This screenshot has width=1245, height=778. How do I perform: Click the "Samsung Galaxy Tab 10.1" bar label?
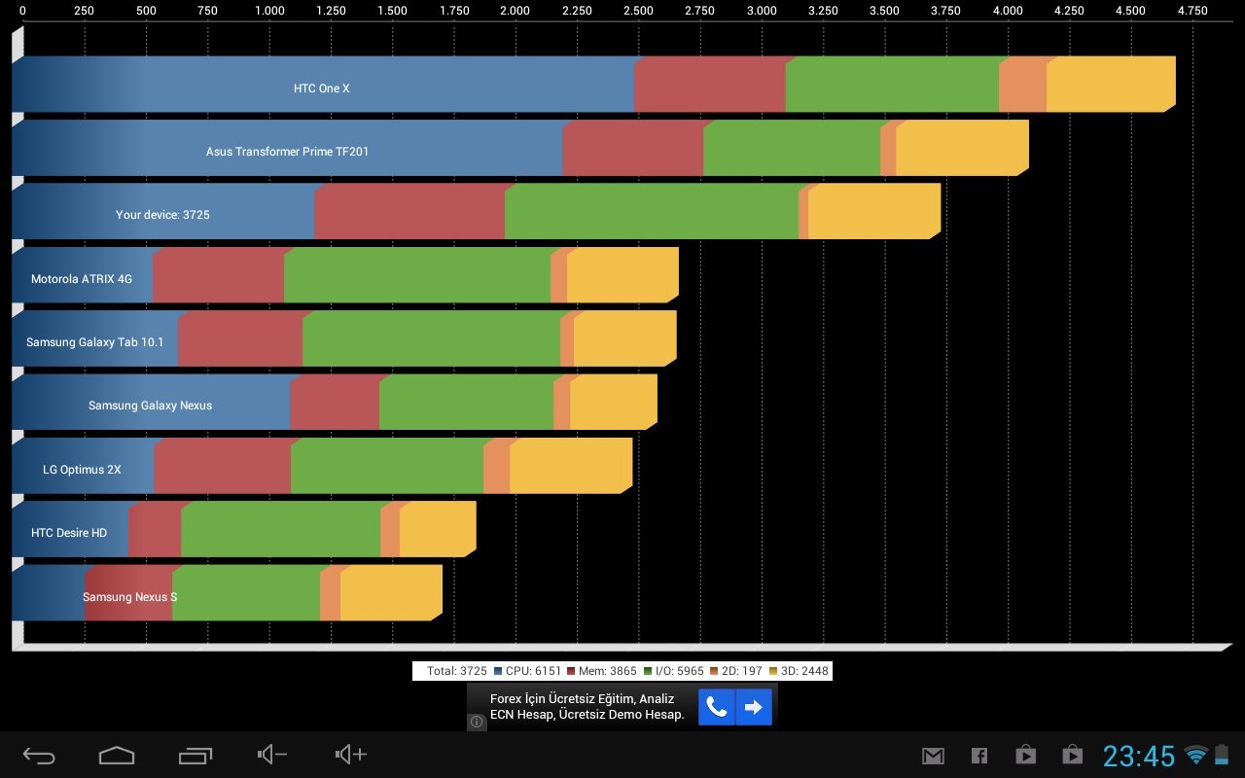(94, 342)
